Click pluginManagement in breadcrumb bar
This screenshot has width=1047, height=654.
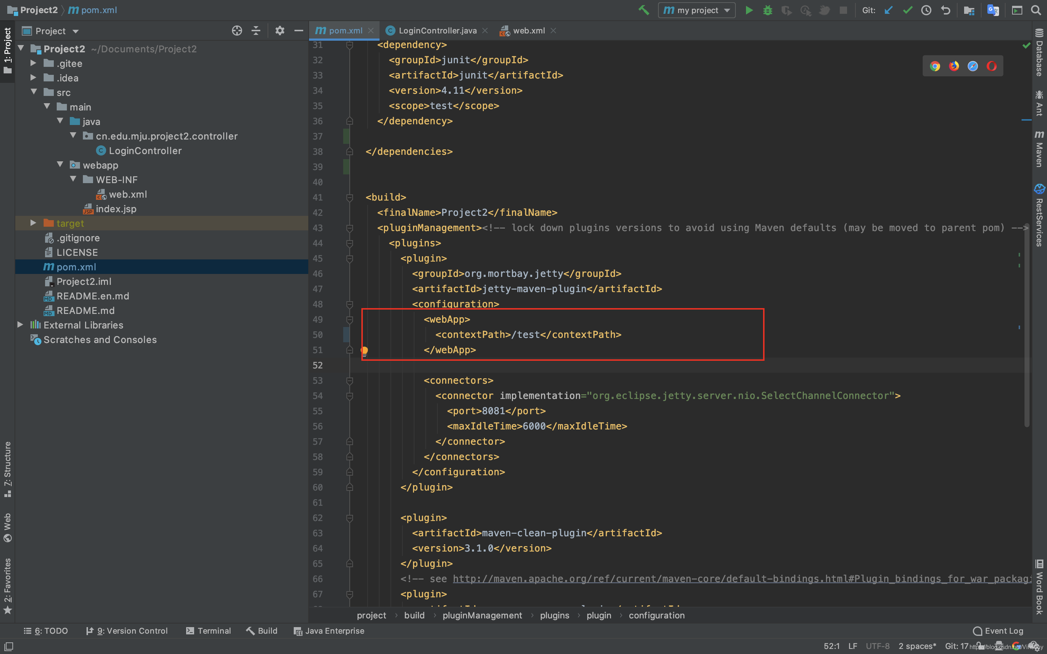[482, 615]
